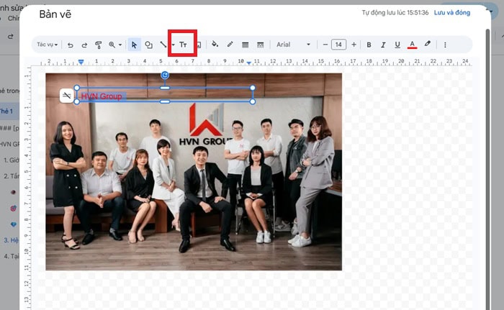Select the paint format tool
Screen dimensions: 504x310
(x=99, y=45)
